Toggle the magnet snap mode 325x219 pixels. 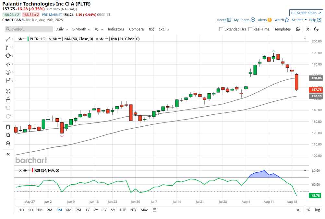coord(8,91)
